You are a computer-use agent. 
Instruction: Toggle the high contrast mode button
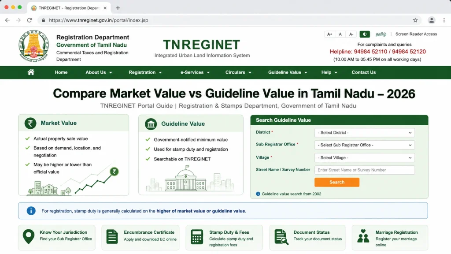(364, 34)
